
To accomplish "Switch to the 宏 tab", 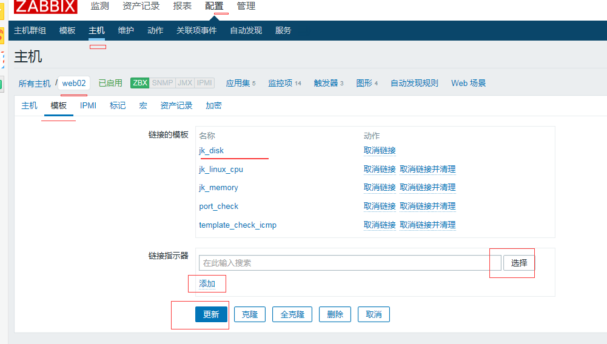I will pyautogui.click(x=143, y=105).
